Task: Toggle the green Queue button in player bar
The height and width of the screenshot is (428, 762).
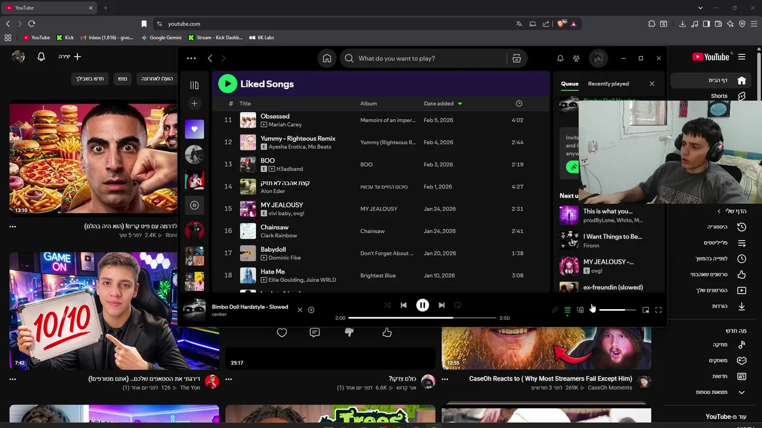Action: [567, 310]
